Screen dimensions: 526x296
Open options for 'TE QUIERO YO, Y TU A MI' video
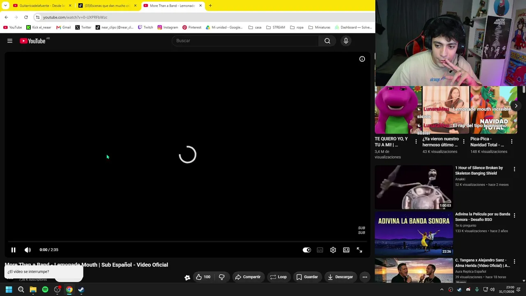coord(416,141)
